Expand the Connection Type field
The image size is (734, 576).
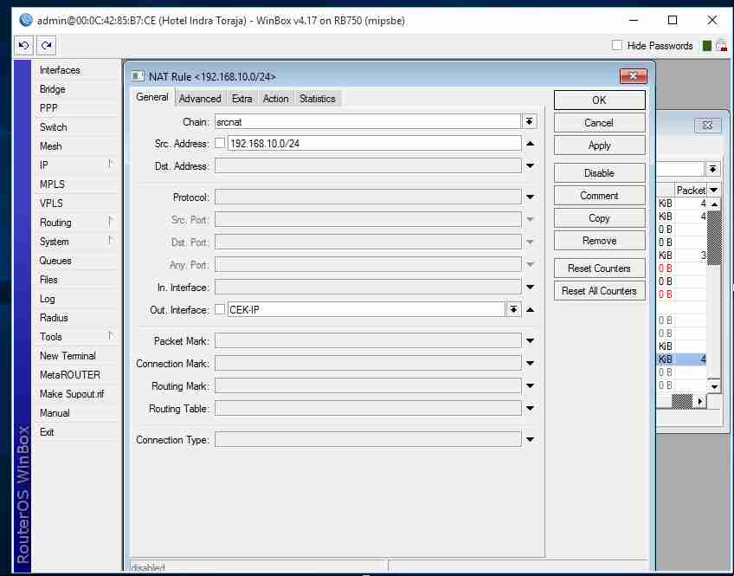click(530, 440)
